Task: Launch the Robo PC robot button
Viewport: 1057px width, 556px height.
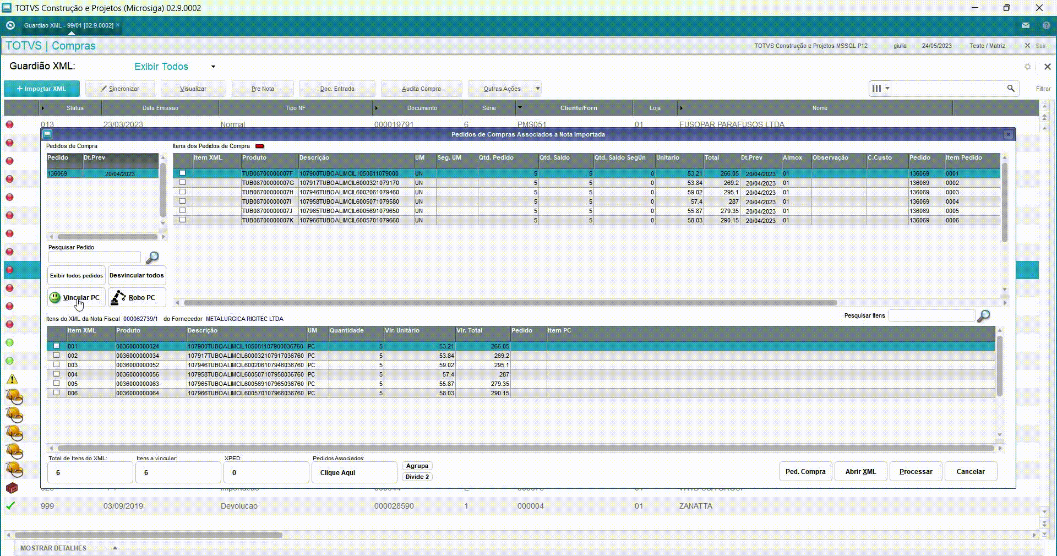Action: (x=137, y=297)
